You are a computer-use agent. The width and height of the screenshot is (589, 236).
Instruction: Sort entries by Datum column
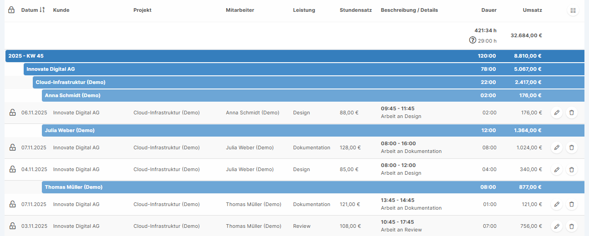33,10
